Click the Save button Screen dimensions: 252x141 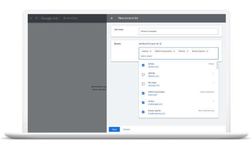tap(114, 129)
